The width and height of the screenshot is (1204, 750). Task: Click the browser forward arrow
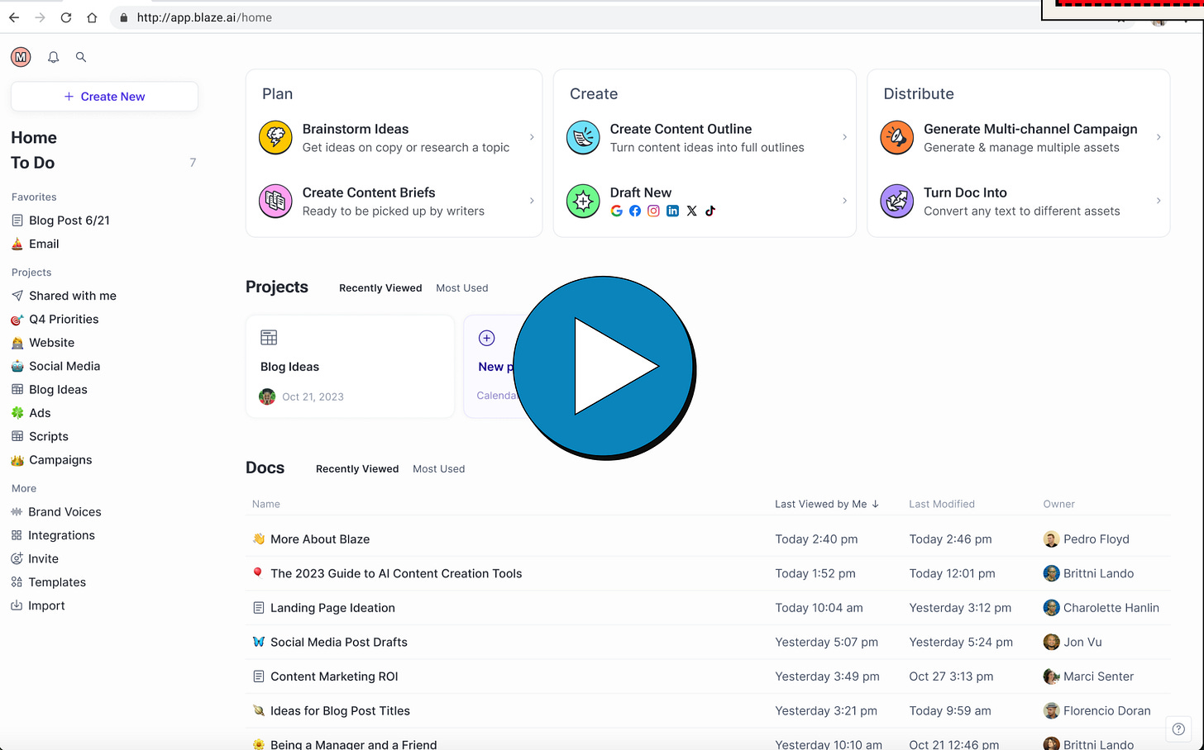point(40,17)
